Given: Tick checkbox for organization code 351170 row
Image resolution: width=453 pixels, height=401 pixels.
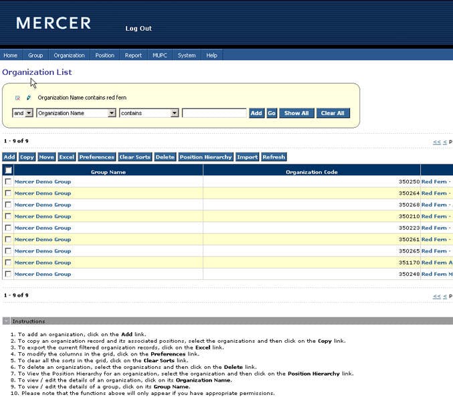Looking at the screenshot, I should [8, 262].
